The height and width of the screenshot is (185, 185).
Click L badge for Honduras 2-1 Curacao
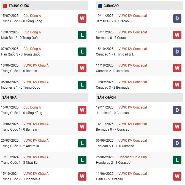[177, 160]
